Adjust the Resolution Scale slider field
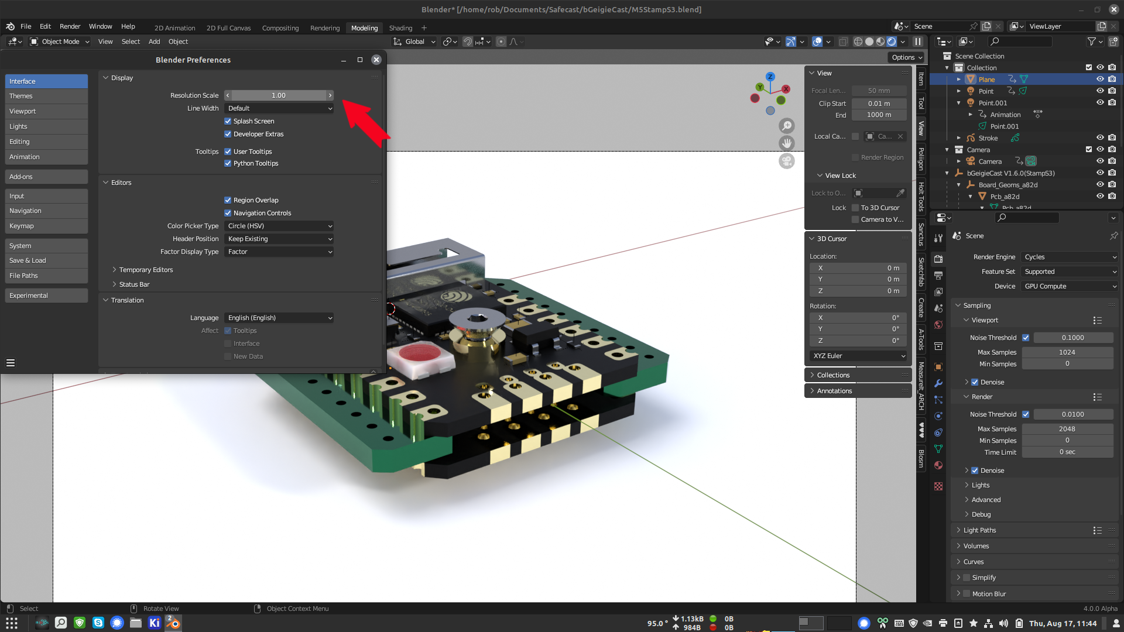Image resolution: width=1124 pixels, height=632 pixels. (279, 95)
